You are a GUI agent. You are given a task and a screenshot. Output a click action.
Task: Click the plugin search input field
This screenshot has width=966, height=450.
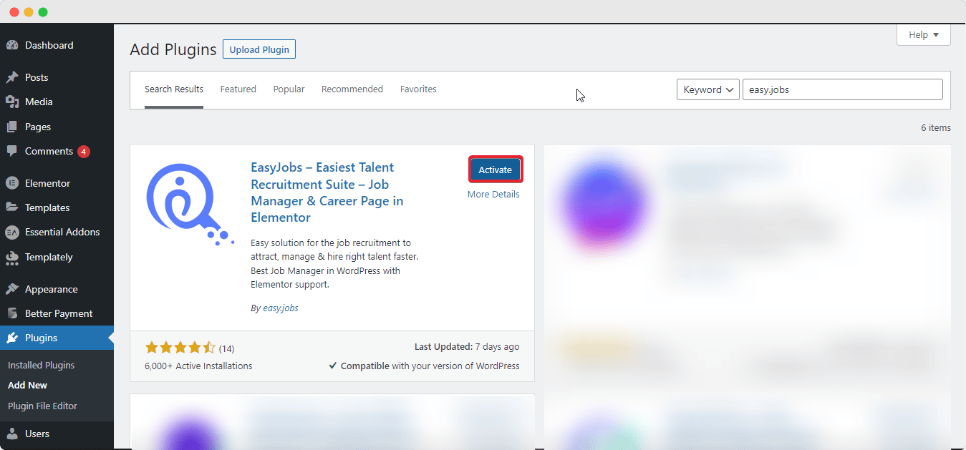pos(843,89)
